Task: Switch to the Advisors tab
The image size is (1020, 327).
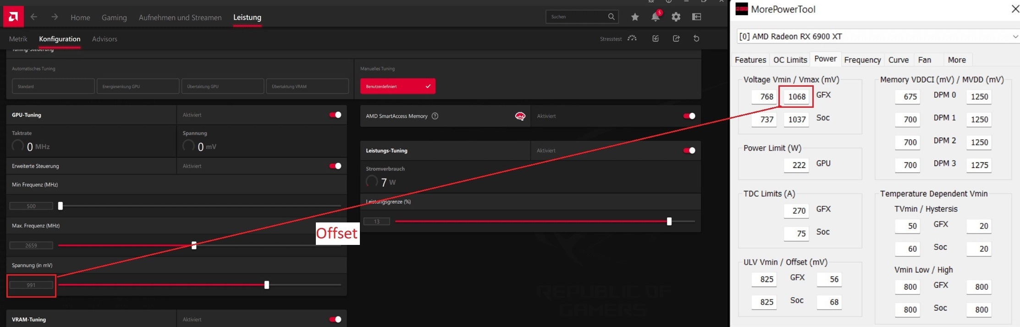Action: coord(105,39)
